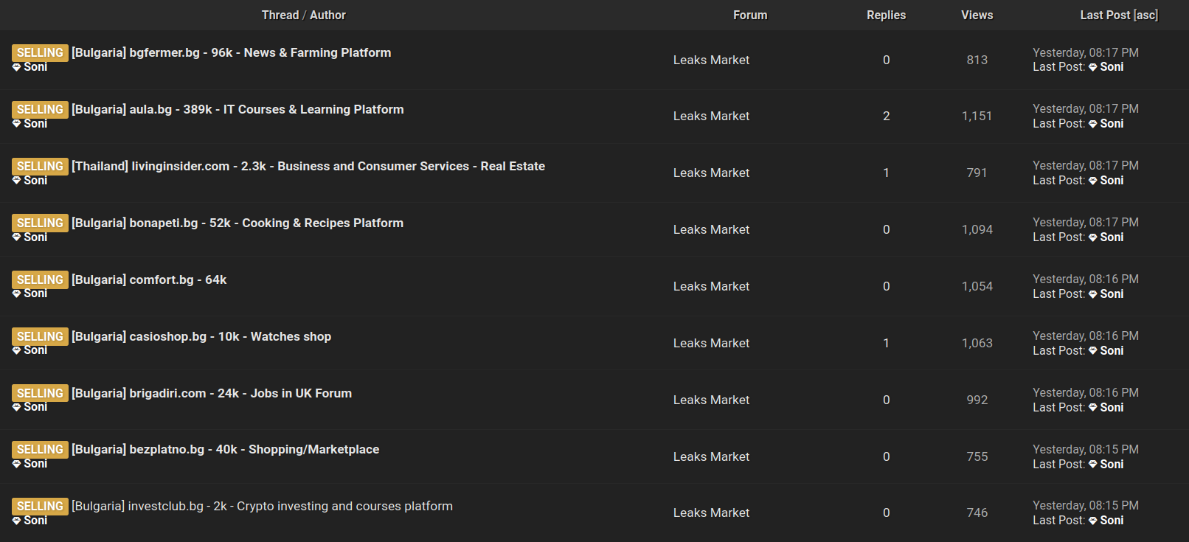This screenshot has width=1189, height=542.
Task: Open last poster Soni in investclub.bg row
Action: (1112, 521)
